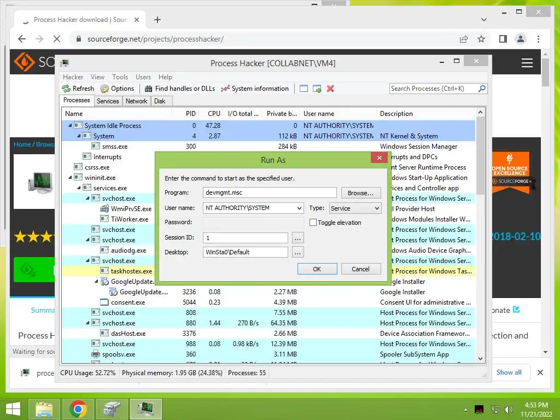Click the volume tray icon
Screen dimensions: 560x420
click(509, 410)
